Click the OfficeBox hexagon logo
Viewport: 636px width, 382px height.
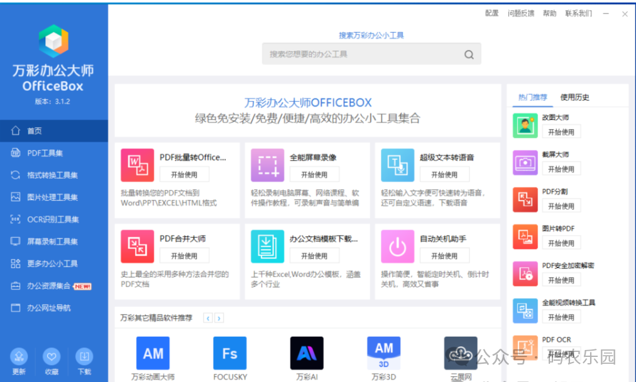point(53,41)
